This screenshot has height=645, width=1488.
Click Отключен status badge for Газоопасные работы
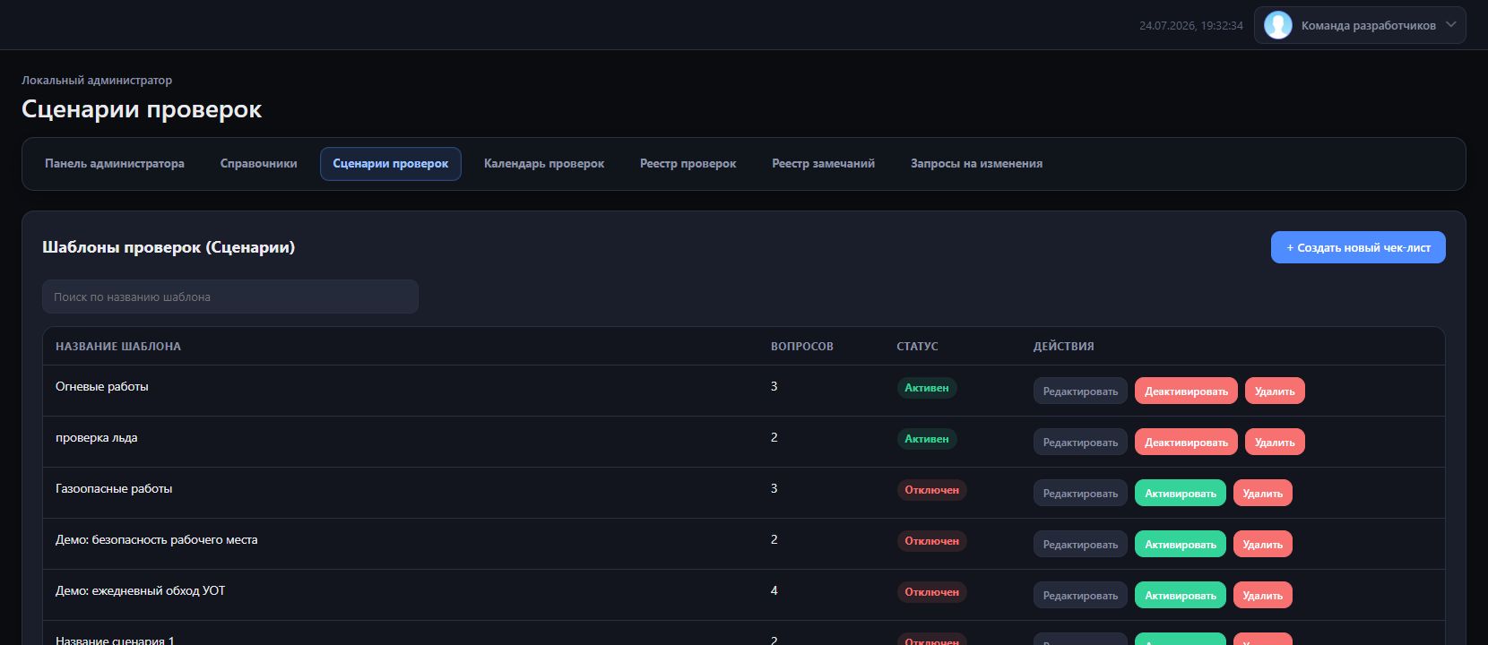click(x=931, y=490)
